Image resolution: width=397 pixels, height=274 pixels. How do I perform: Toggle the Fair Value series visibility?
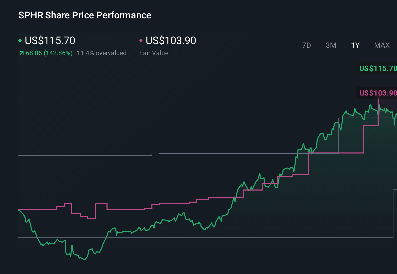pyautogui.click(x=171, y=40)
